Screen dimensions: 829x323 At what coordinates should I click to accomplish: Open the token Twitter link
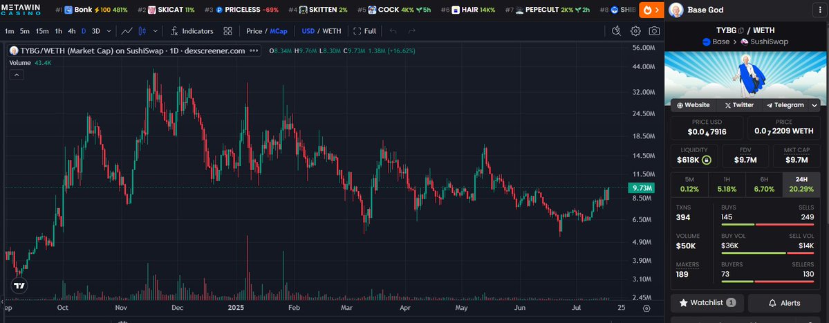(x=739, y=105)
